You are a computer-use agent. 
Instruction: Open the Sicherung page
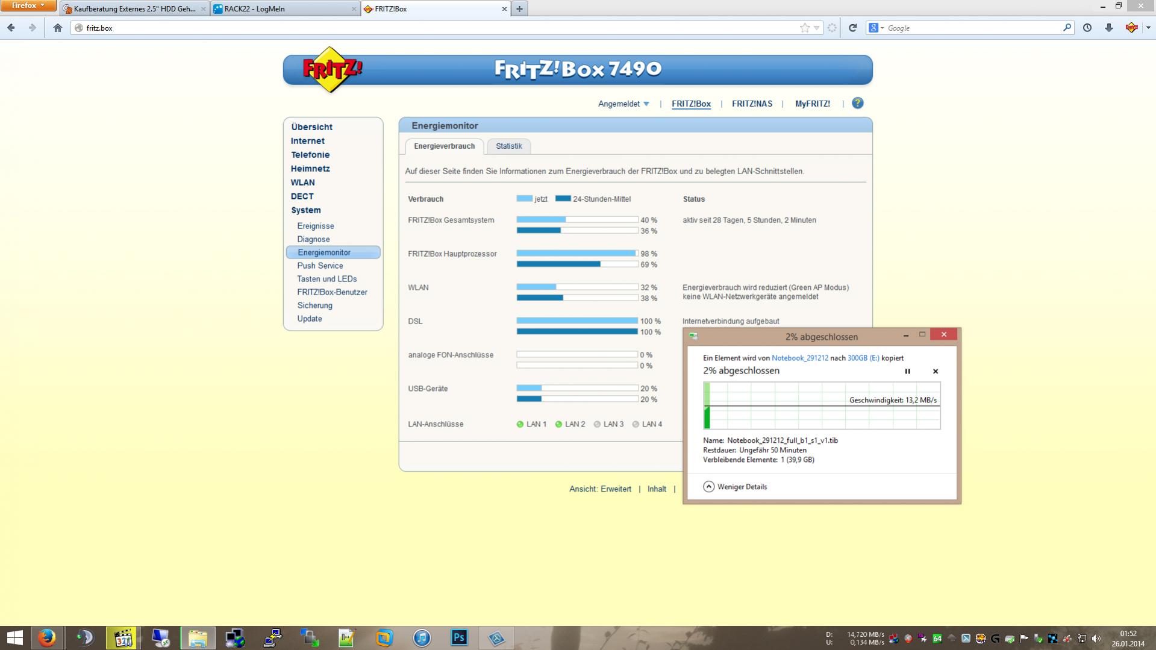(x=314, y=305)
